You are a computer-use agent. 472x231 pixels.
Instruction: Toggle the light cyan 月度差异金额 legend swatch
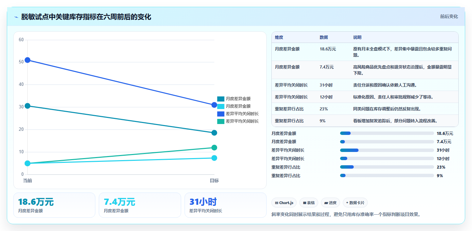[221, 106]
